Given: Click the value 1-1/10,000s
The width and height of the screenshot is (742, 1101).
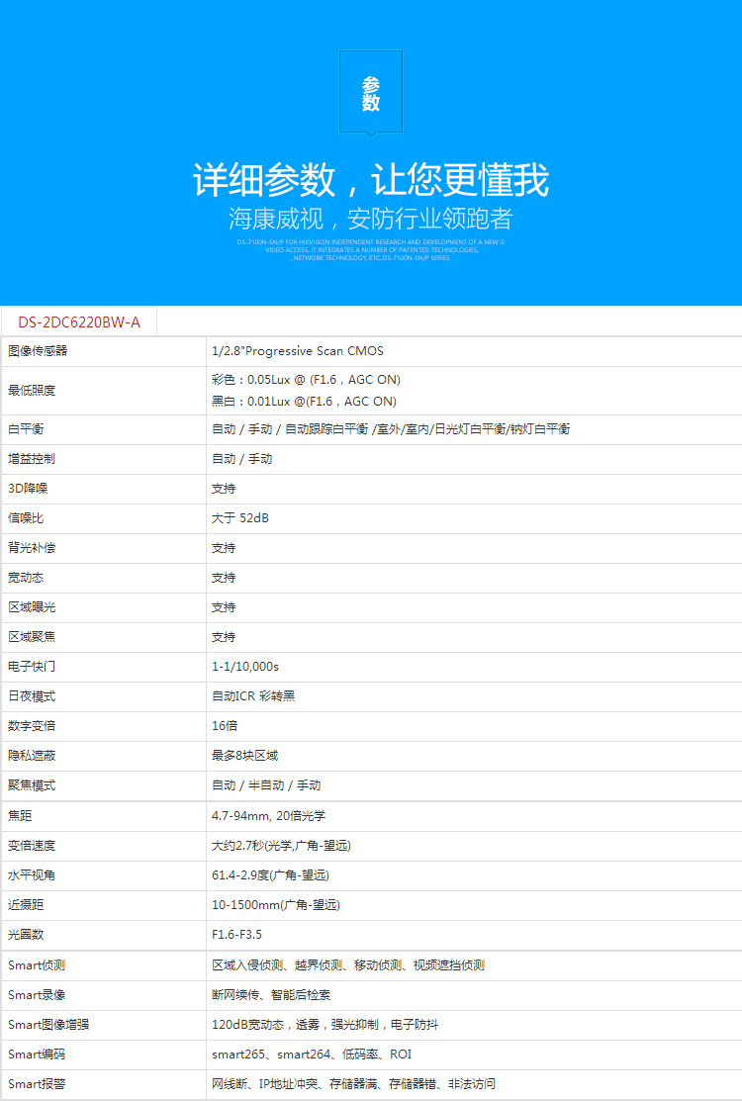Looking at the screenshot, I should 245,667.
